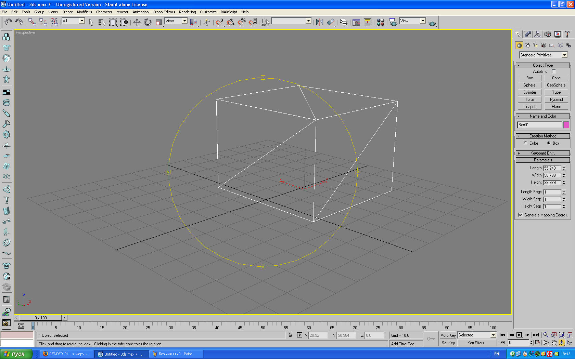The width and height of the screenshot is (575, 359).
Task: Click the Key Filters button
Action: (x=477, y=343)
